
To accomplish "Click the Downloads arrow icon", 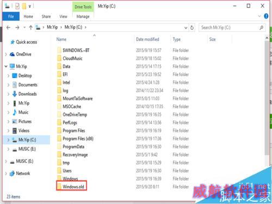I will point(15,94).
